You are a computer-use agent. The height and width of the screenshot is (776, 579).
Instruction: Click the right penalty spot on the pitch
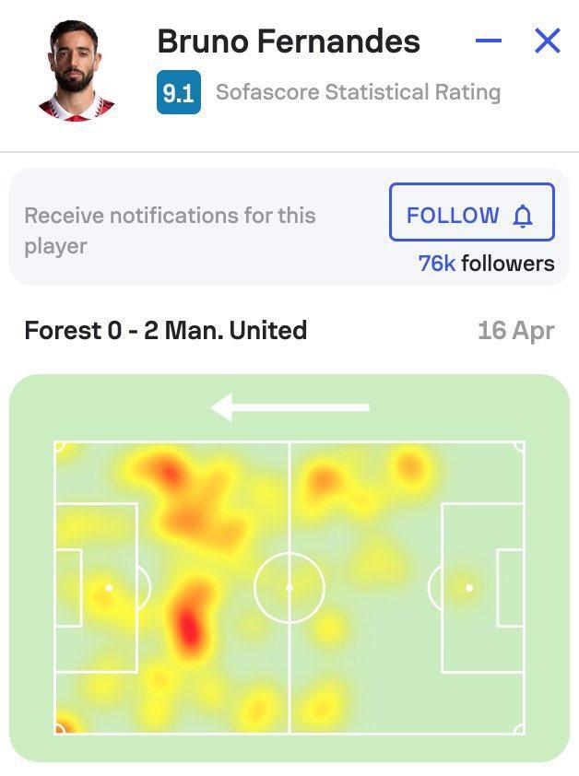(469, 587)
